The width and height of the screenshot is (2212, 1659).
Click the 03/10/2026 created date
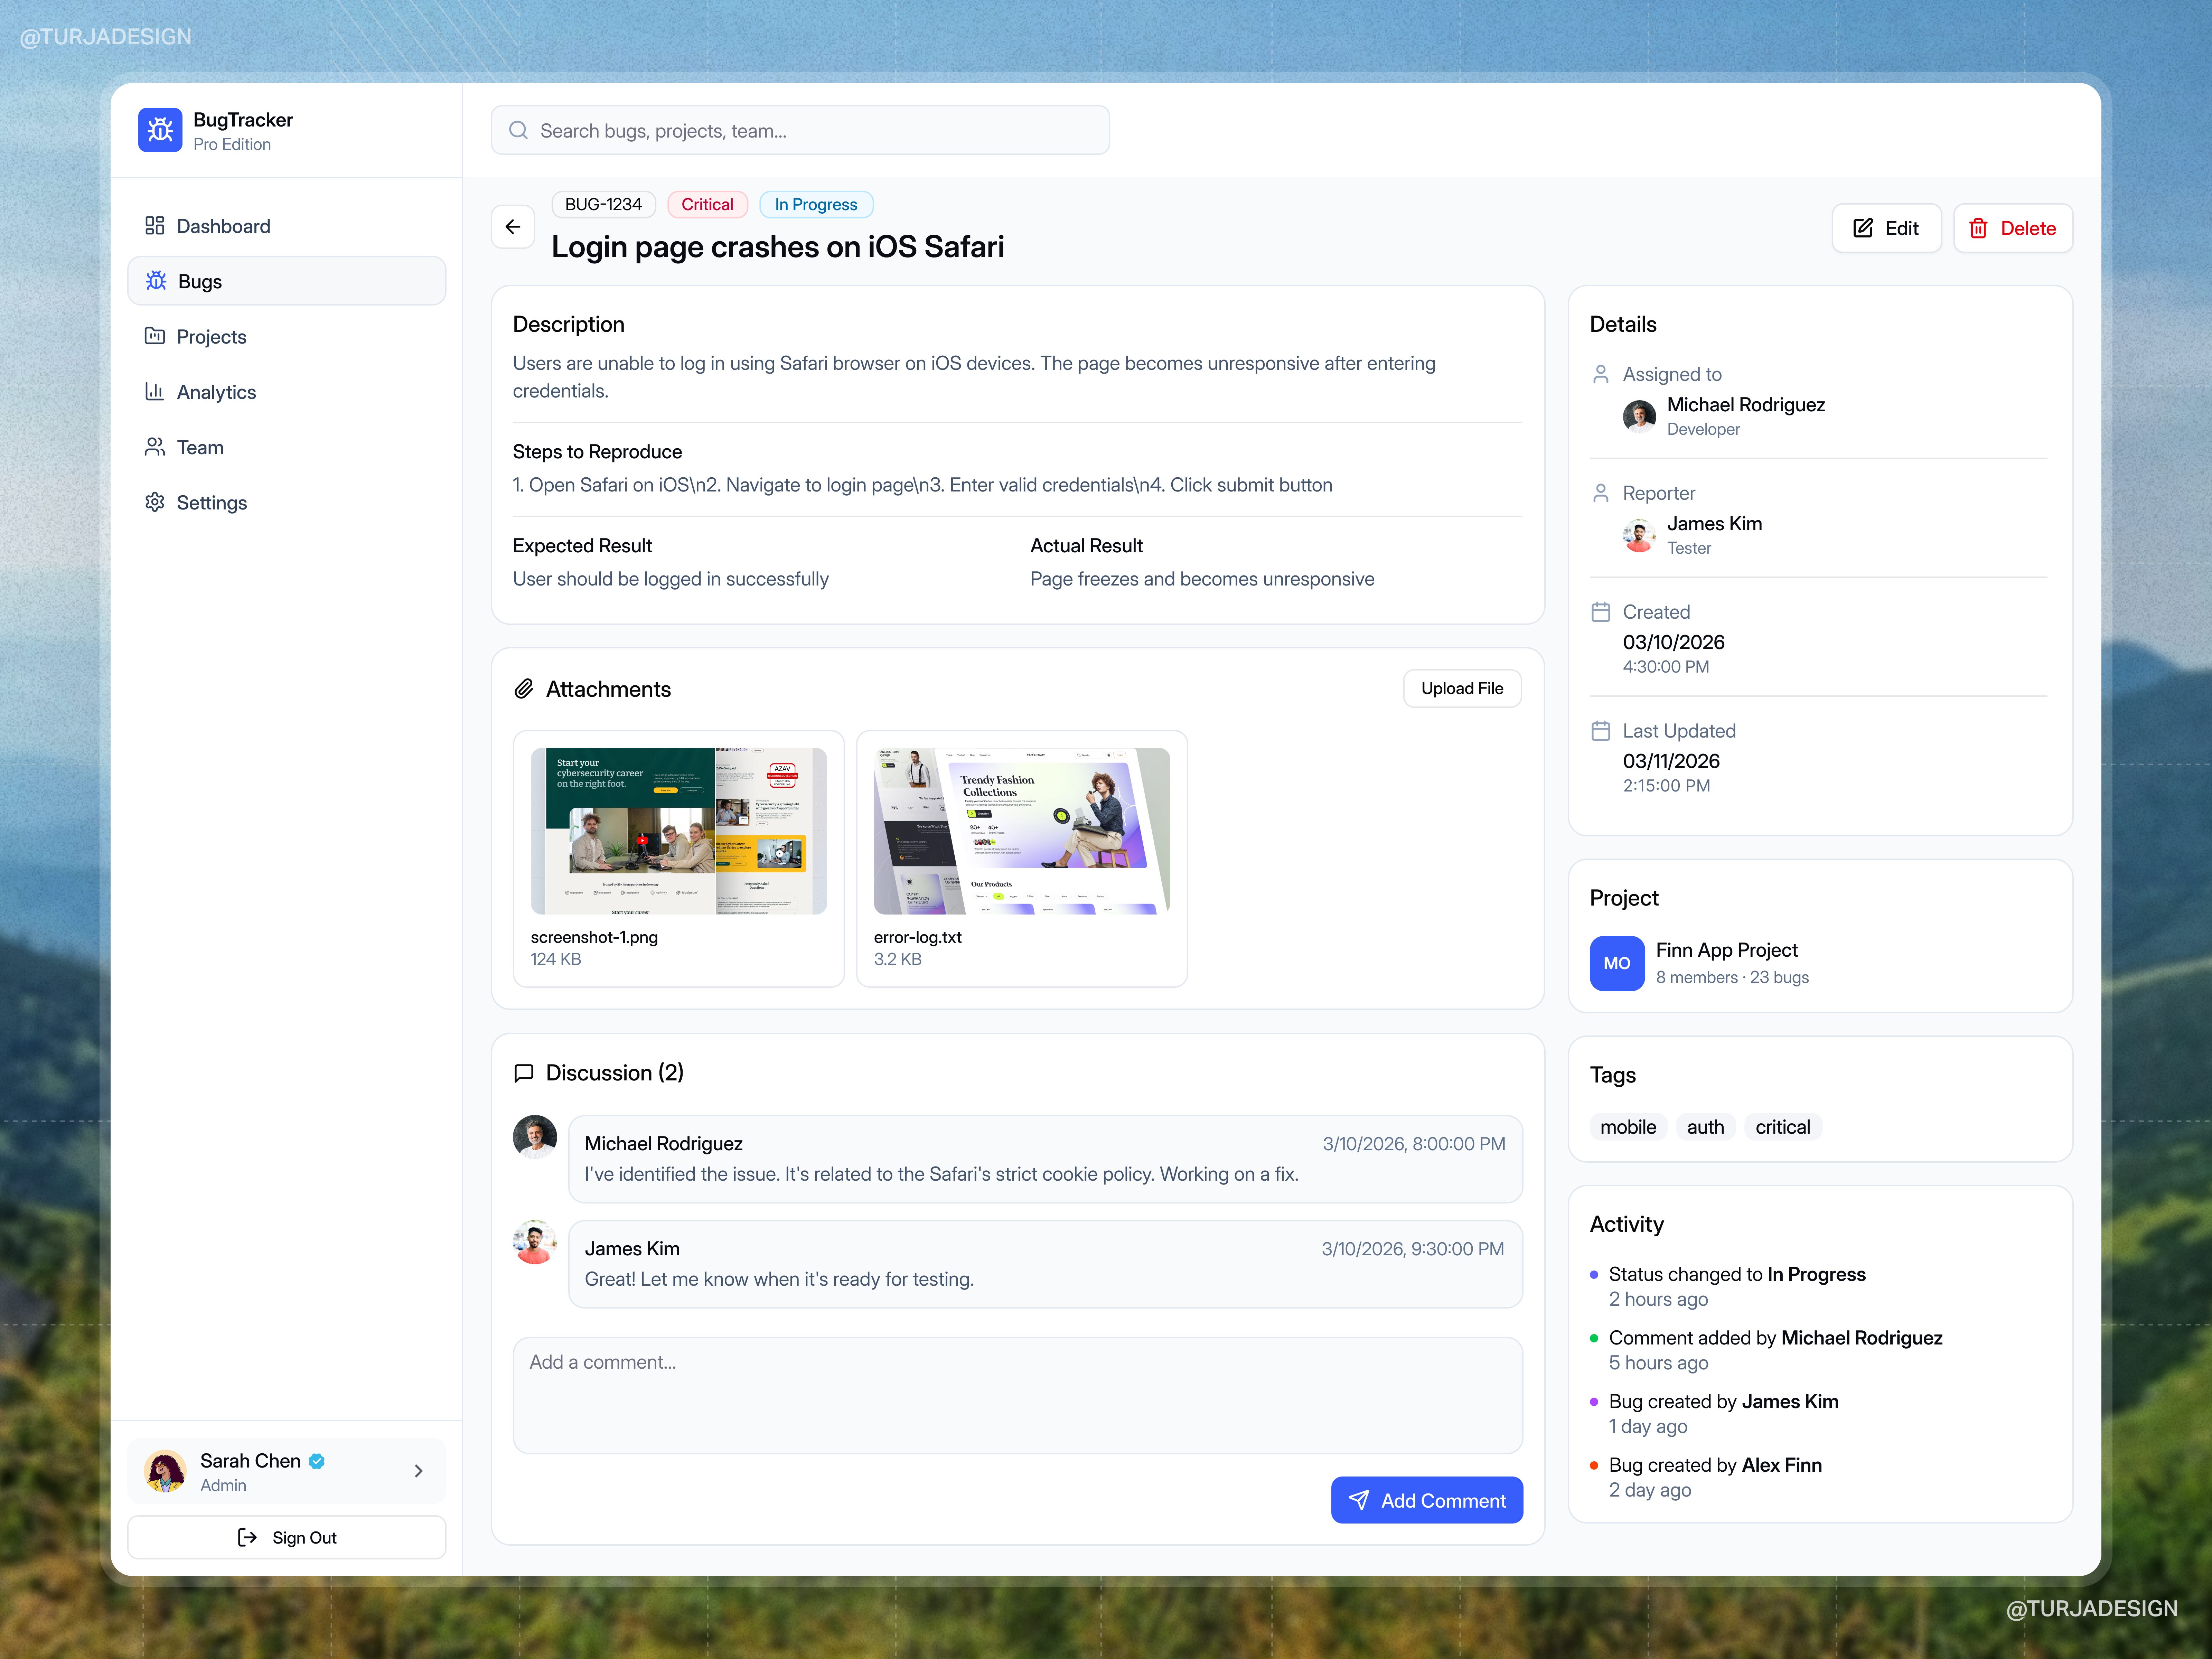point(1673,642)
